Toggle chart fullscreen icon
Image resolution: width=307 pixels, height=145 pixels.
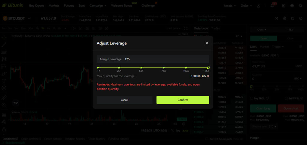pyautogui.click(x=186, y=28)
